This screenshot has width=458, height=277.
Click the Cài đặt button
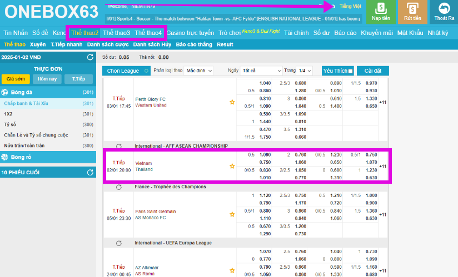click(373, 71)
